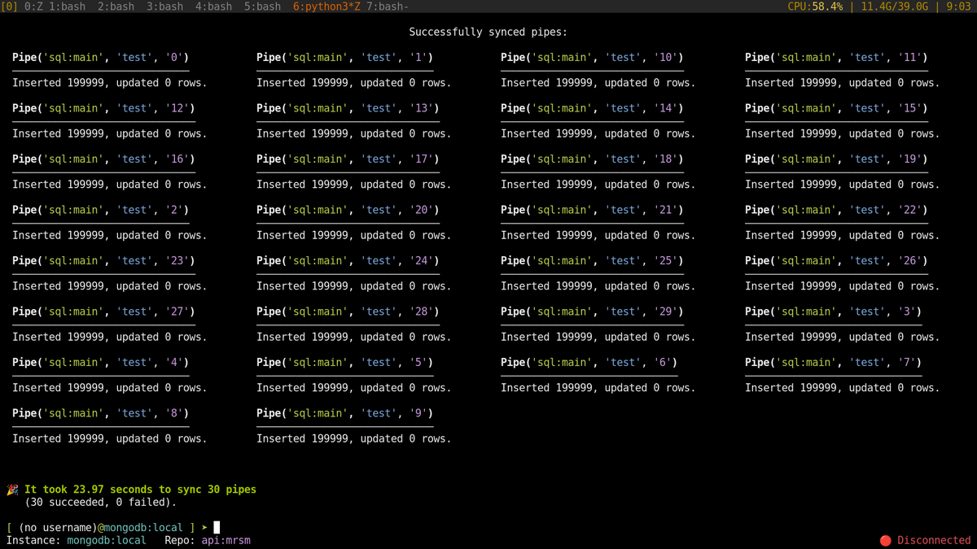Select Pipe('sql:main', 'test', '29') entry
Image resolution: width=977 pixels, height=549 pixels.
click(592, 312)
